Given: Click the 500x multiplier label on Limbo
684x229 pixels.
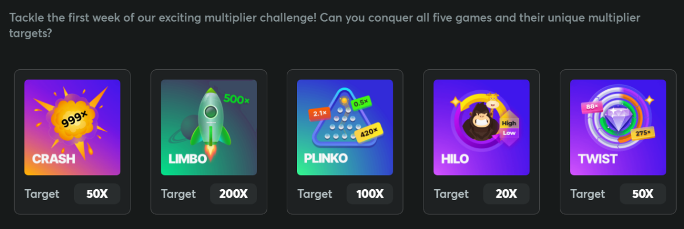Looking at the screenshot, I should [236, 99].
